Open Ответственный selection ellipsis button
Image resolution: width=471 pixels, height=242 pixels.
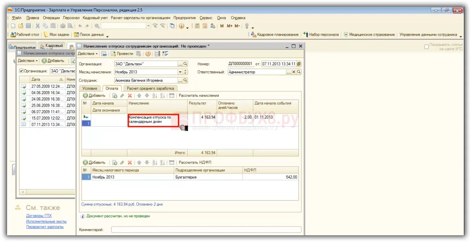(289, 72)
